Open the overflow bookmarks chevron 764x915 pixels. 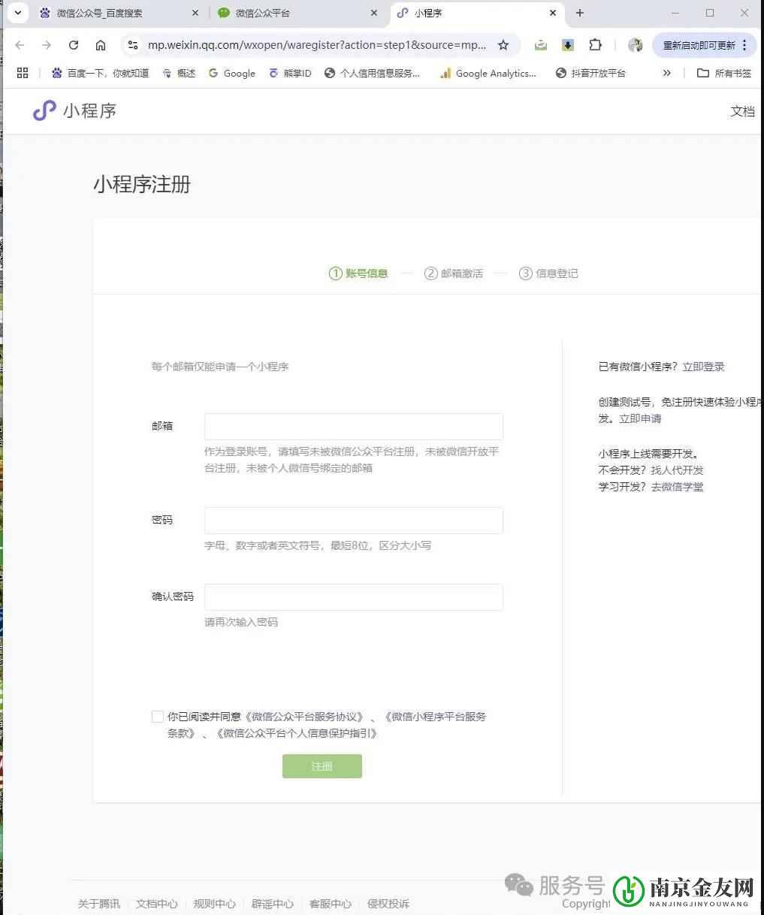pyautogui.click(x=667, y=73)
